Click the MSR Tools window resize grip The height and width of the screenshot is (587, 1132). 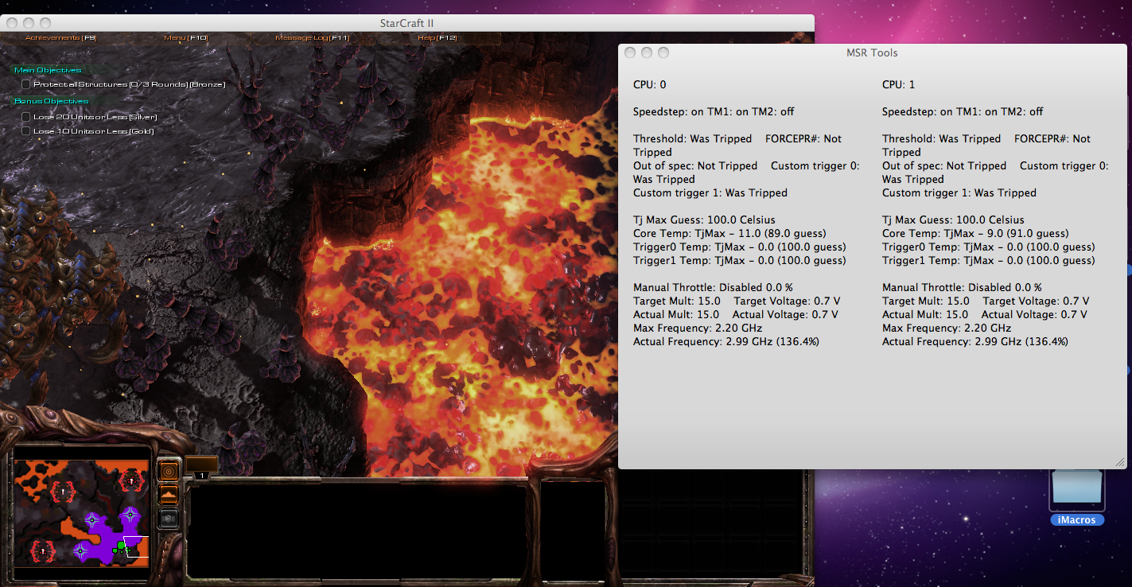pyautogui.click(x=1119, y=462)
